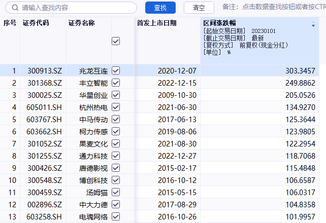Select security code 301255.SZ
This screenshot has height=223, width=326.
(45, 156)
